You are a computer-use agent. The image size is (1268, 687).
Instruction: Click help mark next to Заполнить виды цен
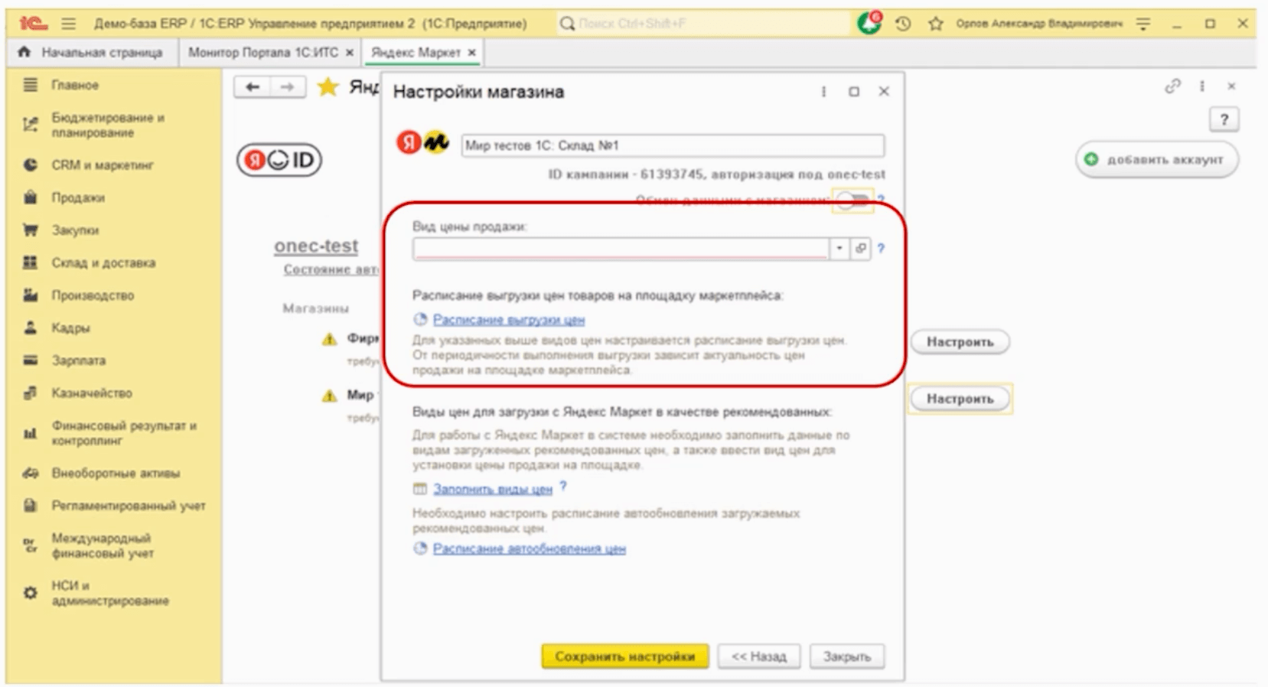point(563,486)
